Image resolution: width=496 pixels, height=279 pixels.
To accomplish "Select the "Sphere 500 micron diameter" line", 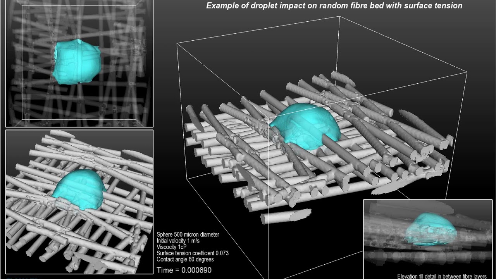I will tap(188, 234).
